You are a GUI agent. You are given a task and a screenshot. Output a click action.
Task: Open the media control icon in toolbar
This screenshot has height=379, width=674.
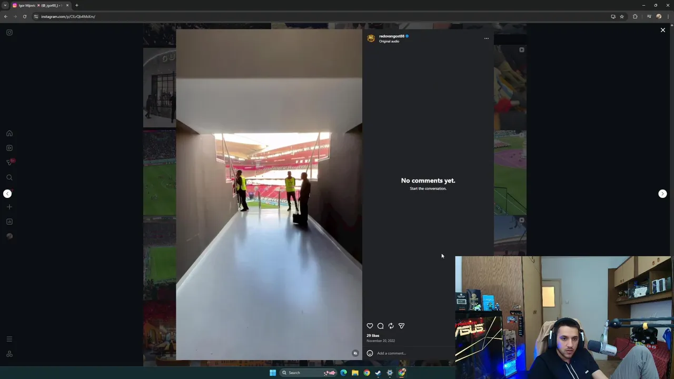pyautogui.click(x=649, y=16)
